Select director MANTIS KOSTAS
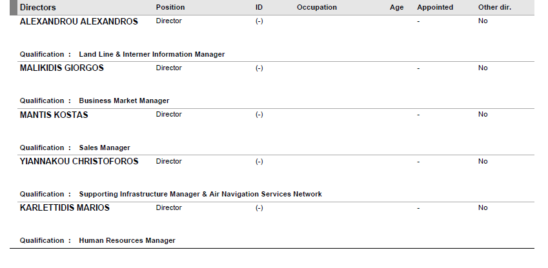This screenshot has width=548, height=268. tap(54, 115)
